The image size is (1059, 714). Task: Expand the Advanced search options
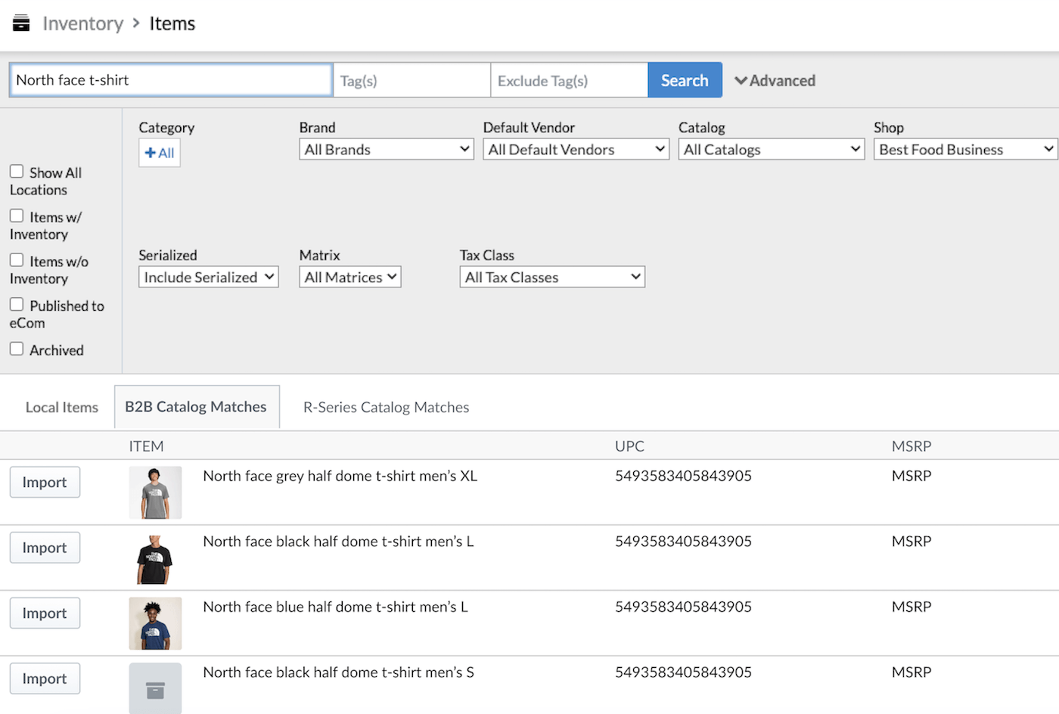point(775,80)
